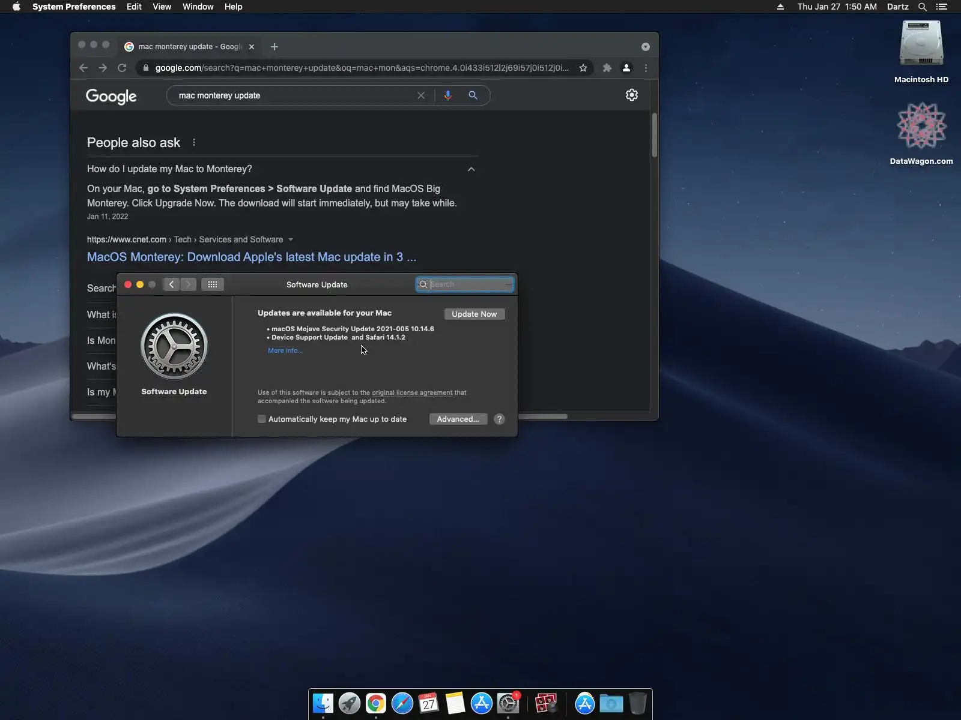Viewport: 961px width, 720px height.
Task: Open Downloads folder in the Dock
Action: tap(611, 703)
